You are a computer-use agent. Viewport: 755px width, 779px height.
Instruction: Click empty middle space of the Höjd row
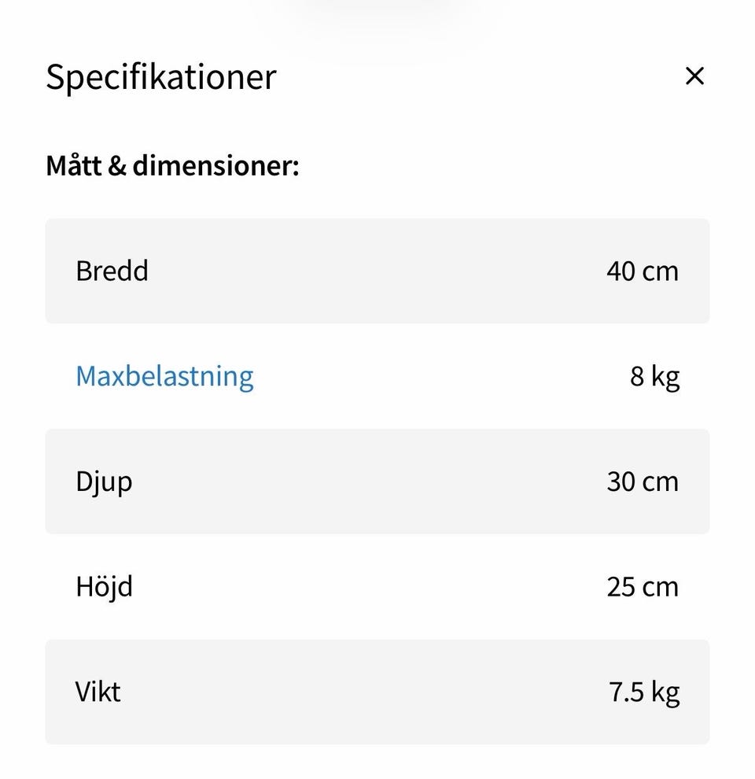(377, 587)
